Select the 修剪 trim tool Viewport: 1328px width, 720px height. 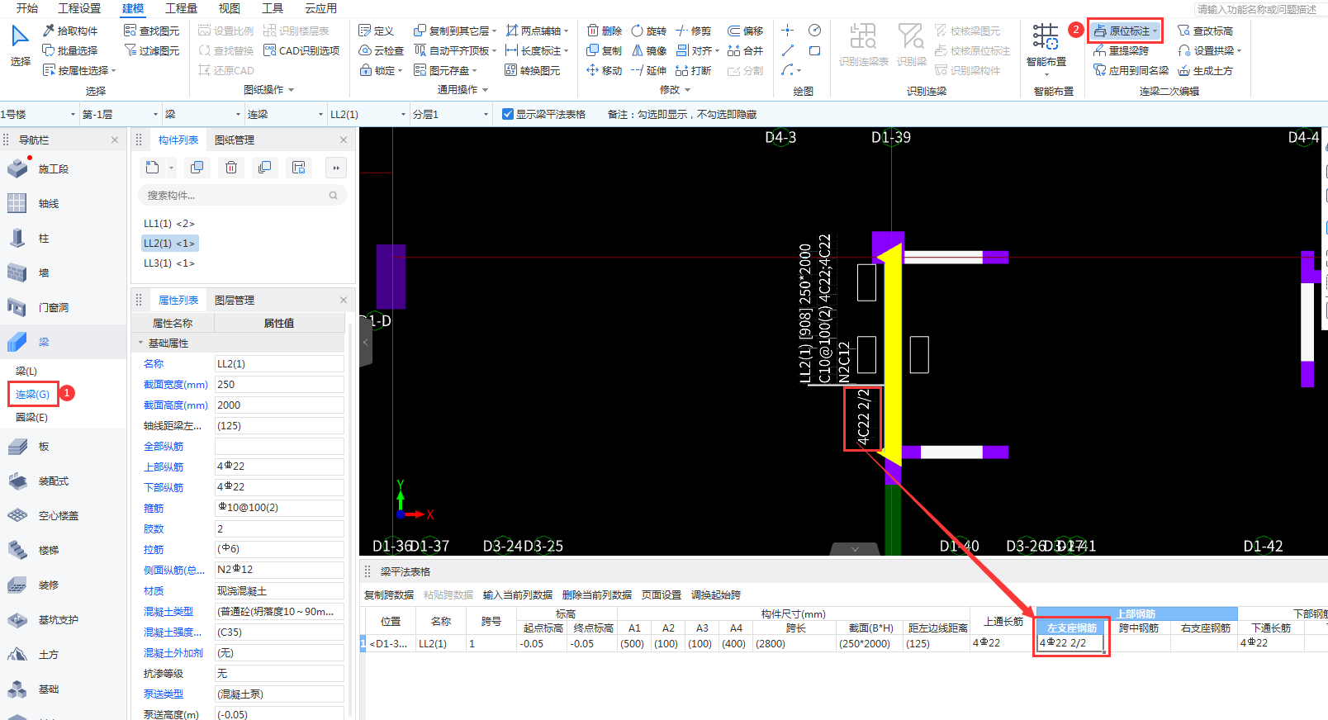point(694,31)
